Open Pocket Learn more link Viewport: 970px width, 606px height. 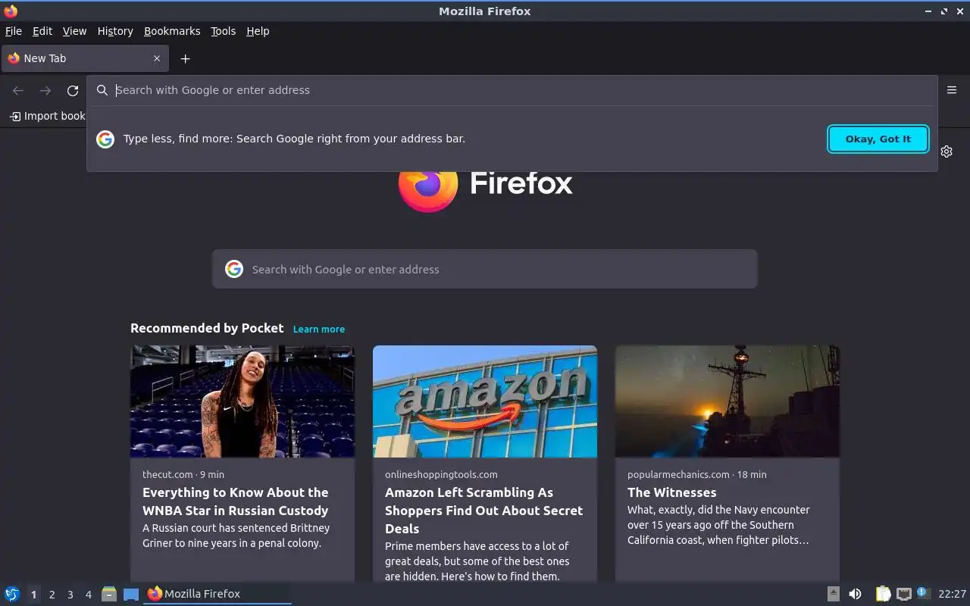(319, 329)
